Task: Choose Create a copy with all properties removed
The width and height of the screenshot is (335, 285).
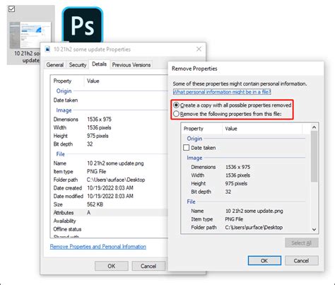Action: [x=233, y=105]
